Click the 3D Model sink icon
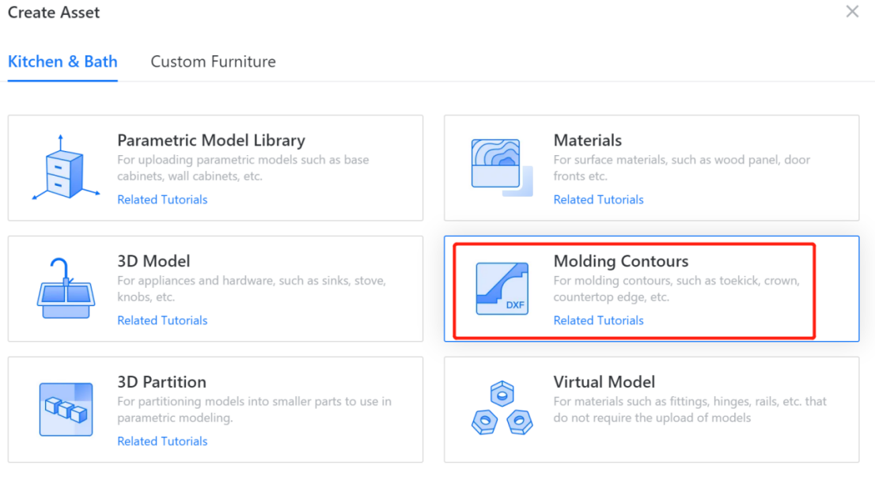The width and height of the screenshot is (875, 492). (x=66, y=289)
